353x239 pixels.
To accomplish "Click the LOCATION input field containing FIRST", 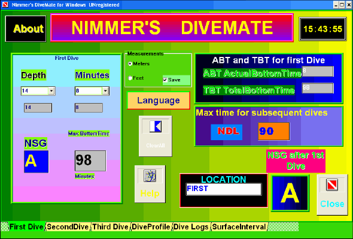I will coord(224,189).
